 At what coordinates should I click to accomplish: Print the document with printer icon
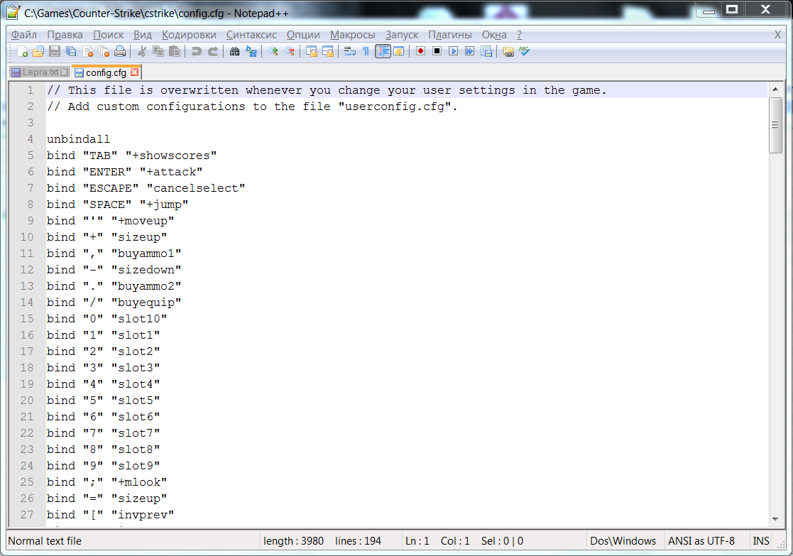(120, 52)
